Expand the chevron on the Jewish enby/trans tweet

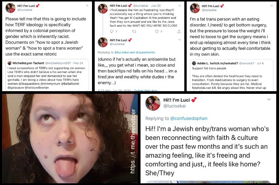tap(269, 100)
